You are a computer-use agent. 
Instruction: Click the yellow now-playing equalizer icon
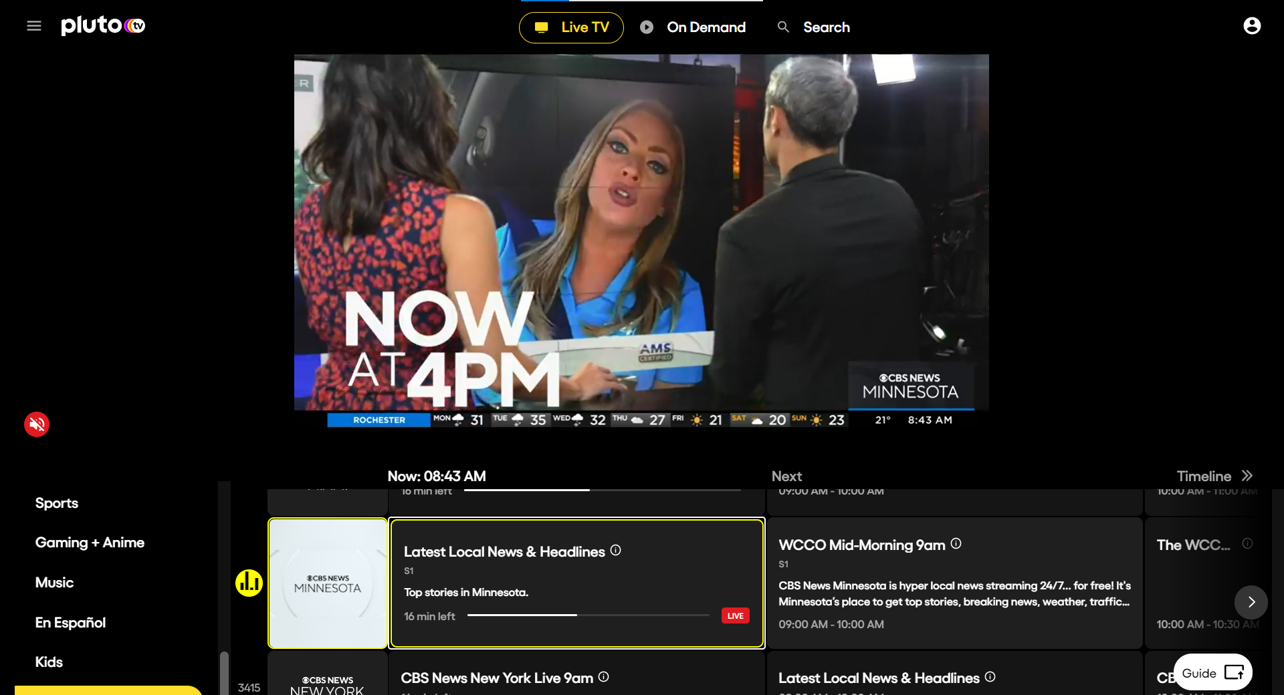[249, 583]
